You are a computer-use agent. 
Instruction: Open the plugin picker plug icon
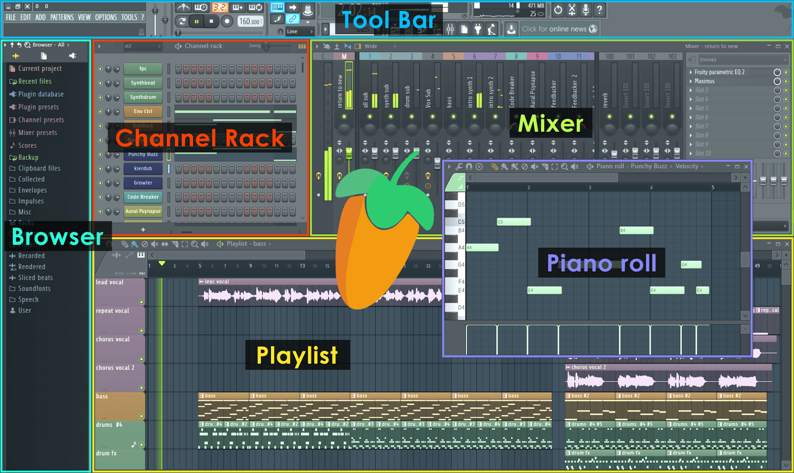[x=478, y=29]
